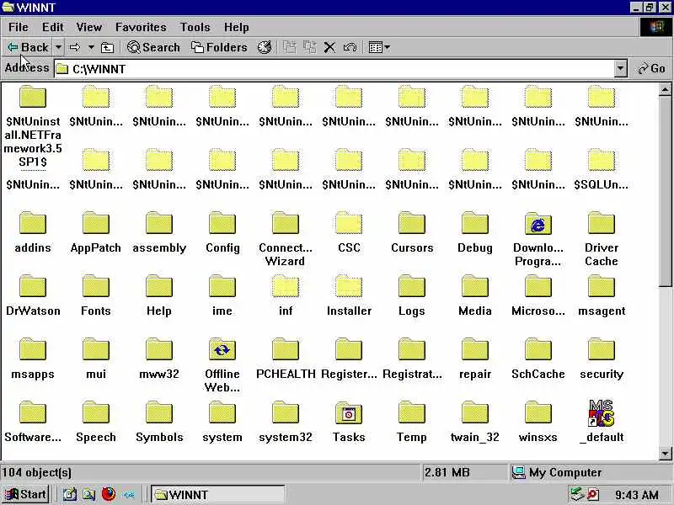Select the PCHEALTH folder
This screenshot has width=674, height=505.
pos(286,359)
